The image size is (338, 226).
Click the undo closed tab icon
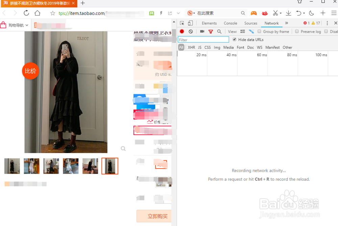coord(298,13)
